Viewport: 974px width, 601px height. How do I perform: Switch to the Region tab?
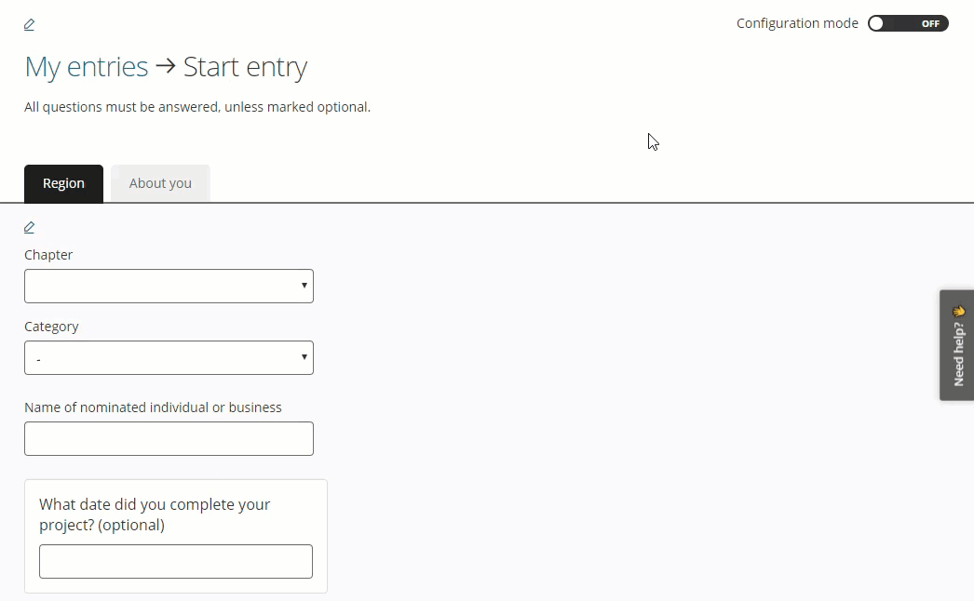63,183
